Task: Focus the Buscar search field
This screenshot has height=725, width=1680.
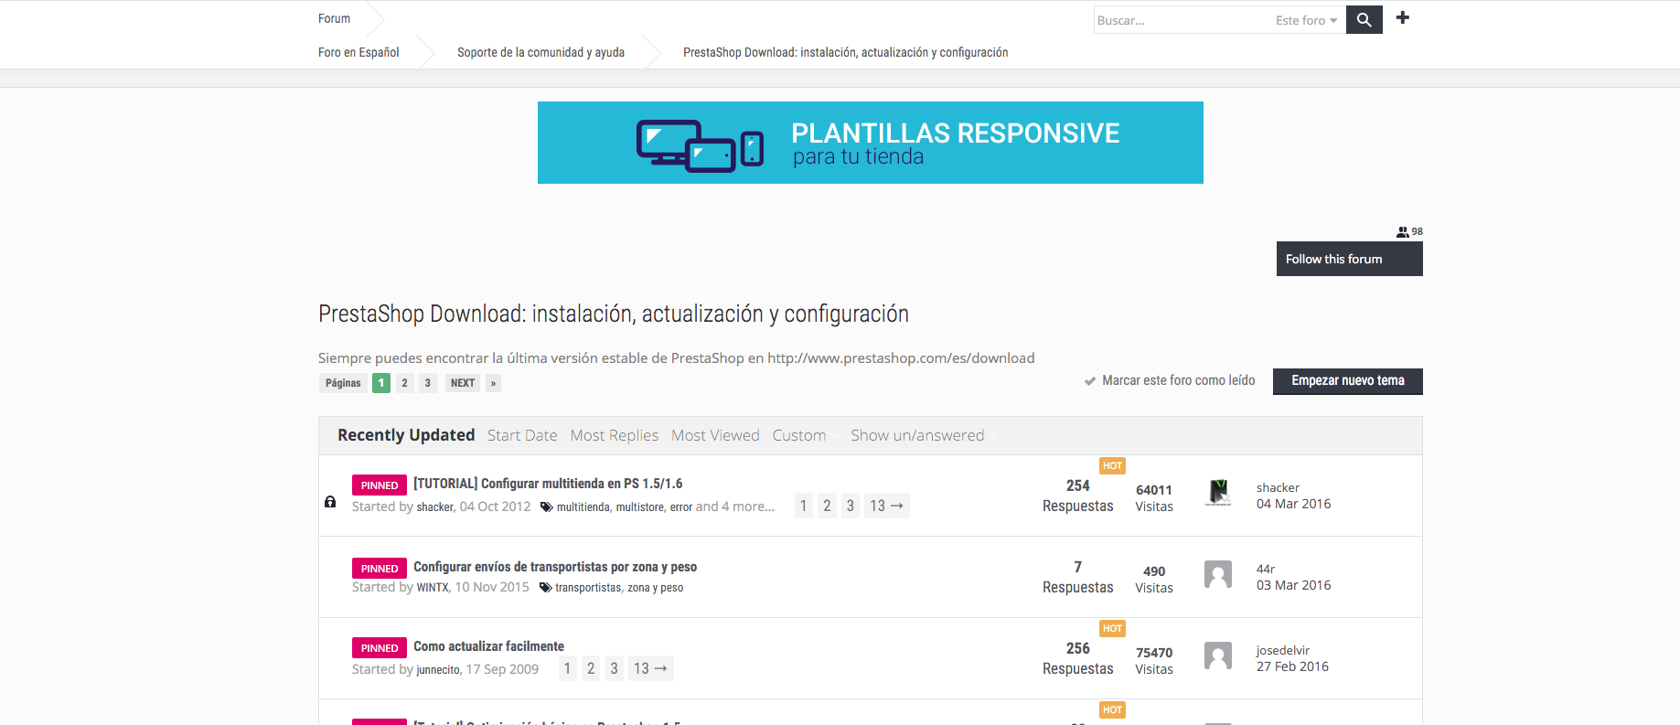Action: (1182, 20)
